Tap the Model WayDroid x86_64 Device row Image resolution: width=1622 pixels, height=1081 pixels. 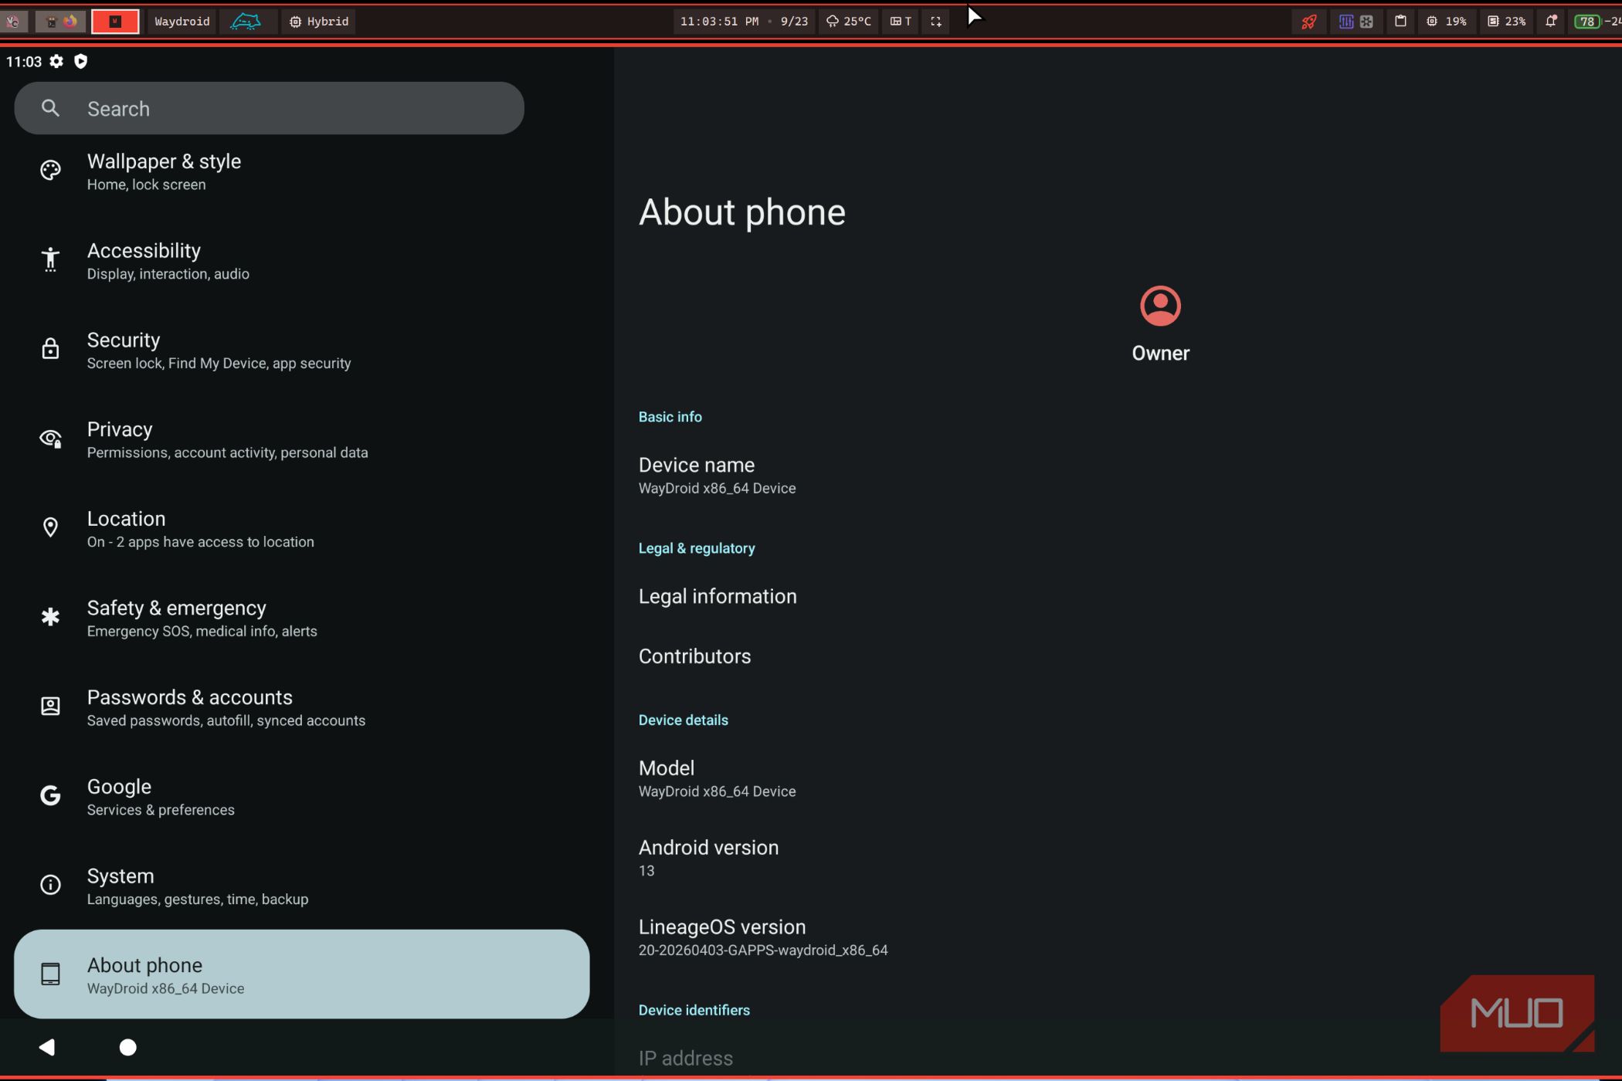1118,778
